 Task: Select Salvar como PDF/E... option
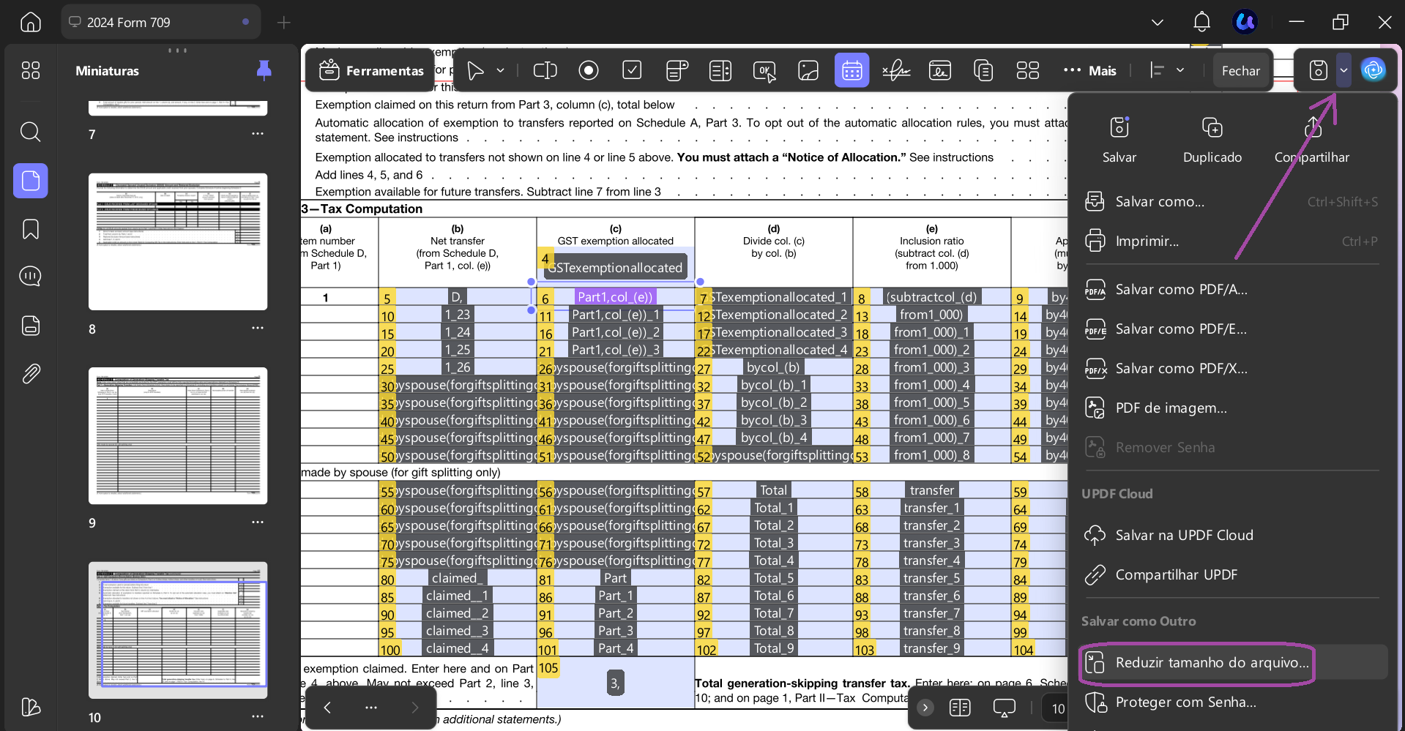coord(1232,329)
